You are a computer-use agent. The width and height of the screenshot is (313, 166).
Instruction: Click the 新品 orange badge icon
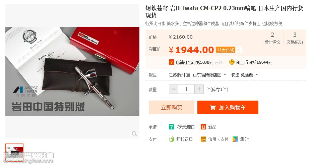pyautogui.click(x=203, y=127)
